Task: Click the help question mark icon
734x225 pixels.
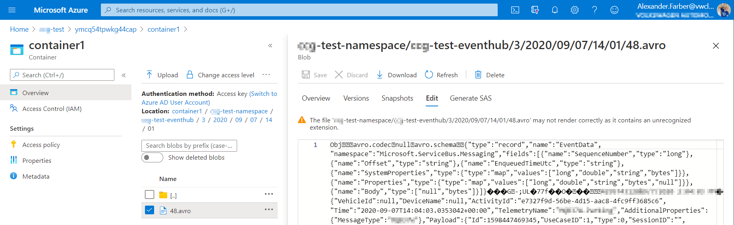Action: coord(595,10)
